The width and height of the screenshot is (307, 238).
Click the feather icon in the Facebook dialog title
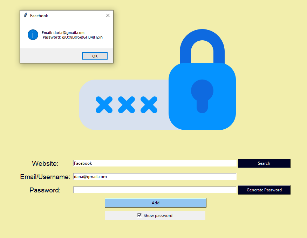pos(26,15)
